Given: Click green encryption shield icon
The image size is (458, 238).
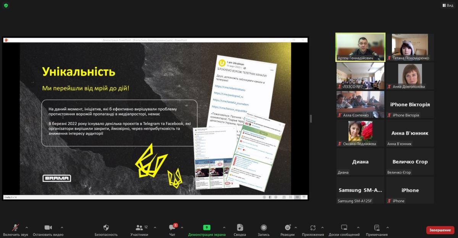Looking at the screenshot, I should (6, 5).
